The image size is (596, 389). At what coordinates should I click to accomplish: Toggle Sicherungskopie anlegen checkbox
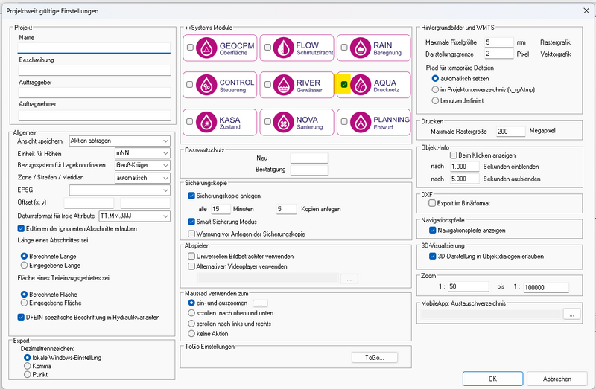coord(191,196)
